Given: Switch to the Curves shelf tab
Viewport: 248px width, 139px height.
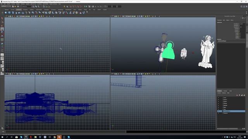Looking at the screenshot, I should tap(12, 10).
